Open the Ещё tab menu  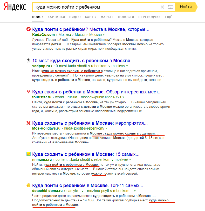tap(168, 17)
